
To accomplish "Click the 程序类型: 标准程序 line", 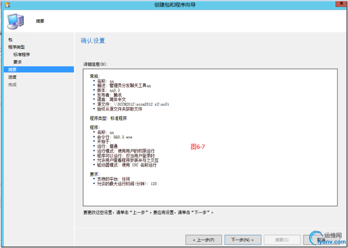I will (108, 118).
